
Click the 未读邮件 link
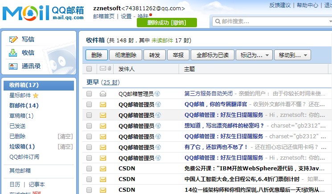(162, 40)
